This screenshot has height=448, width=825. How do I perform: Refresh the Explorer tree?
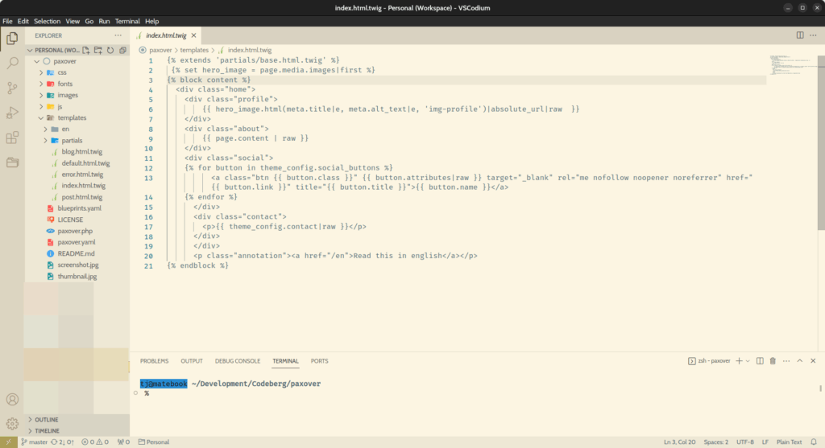(110, 51)
